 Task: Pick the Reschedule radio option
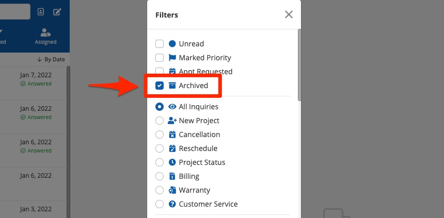pos(160,148)
